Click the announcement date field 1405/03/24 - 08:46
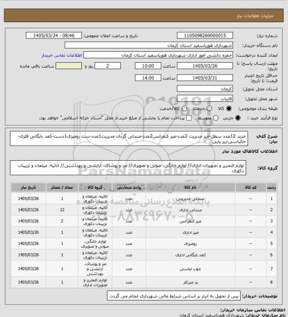 pyautogui.click(x=54, y=35)
